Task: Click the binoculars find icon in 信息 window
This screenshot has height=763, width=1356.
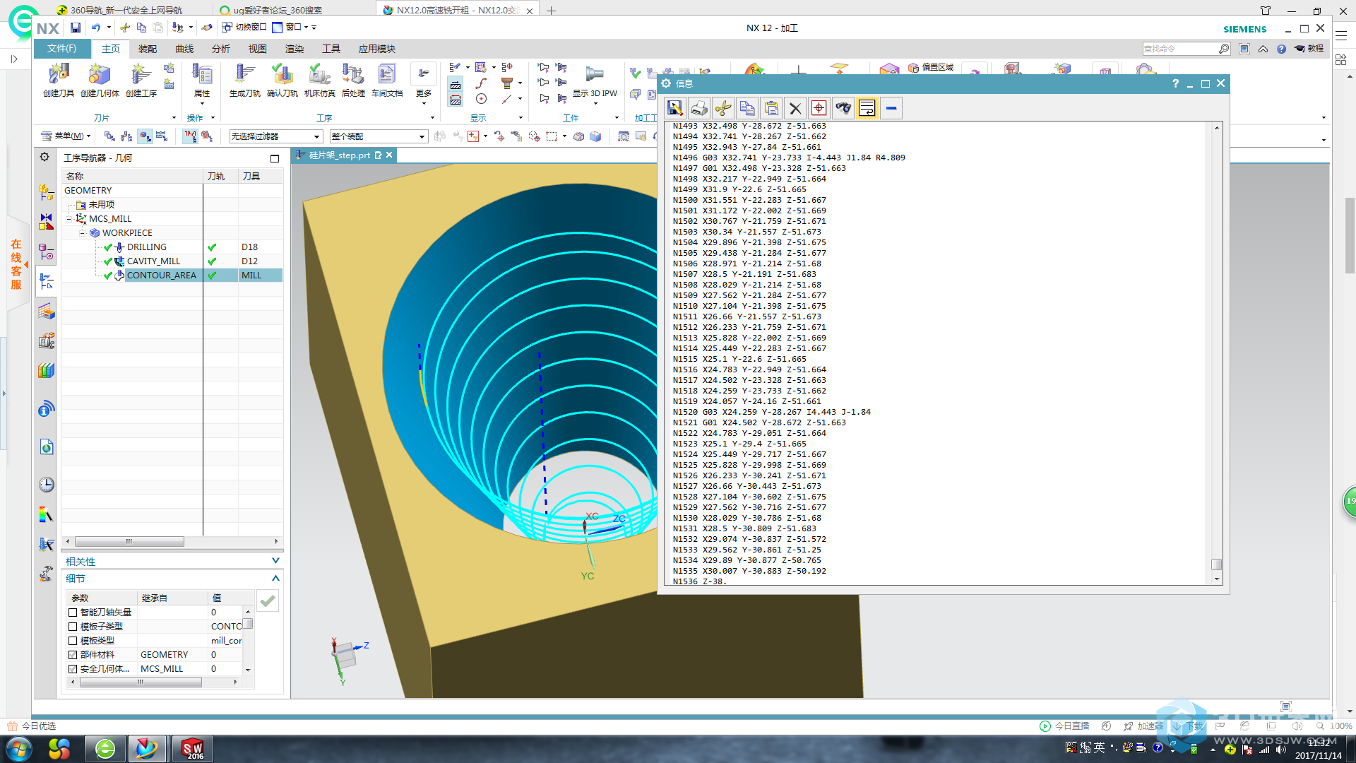Action: 843,108
